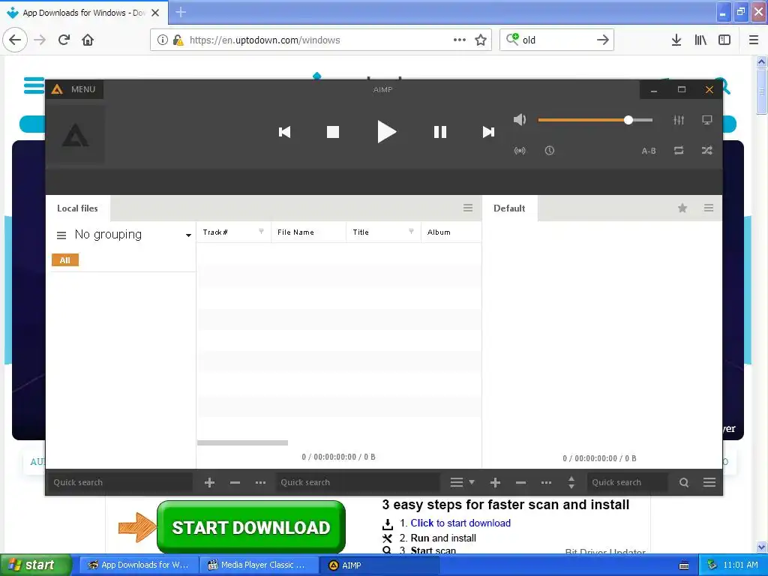
Task: Adjust the AIMP volume slider
Action: point(595,120)
